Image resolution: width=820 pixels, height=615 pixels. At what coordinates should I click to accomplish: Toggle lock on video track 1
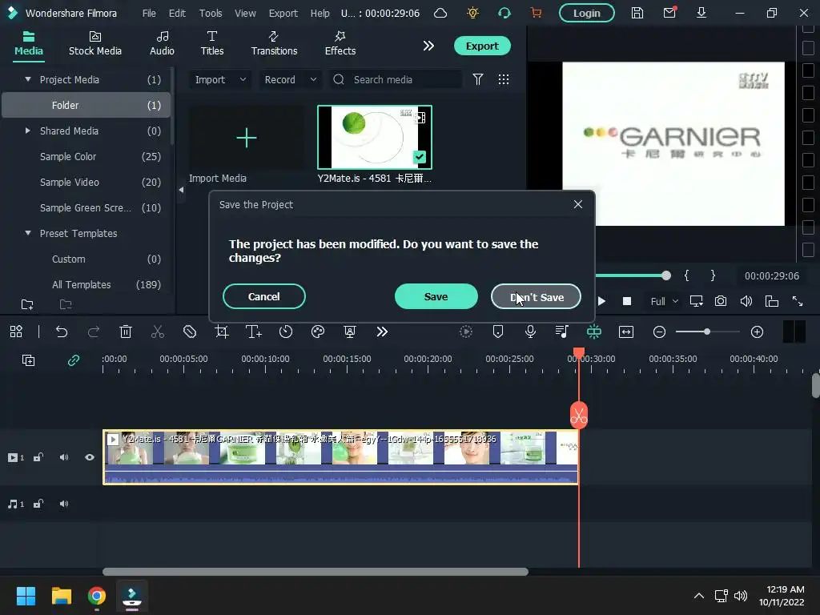click(38, 457)
